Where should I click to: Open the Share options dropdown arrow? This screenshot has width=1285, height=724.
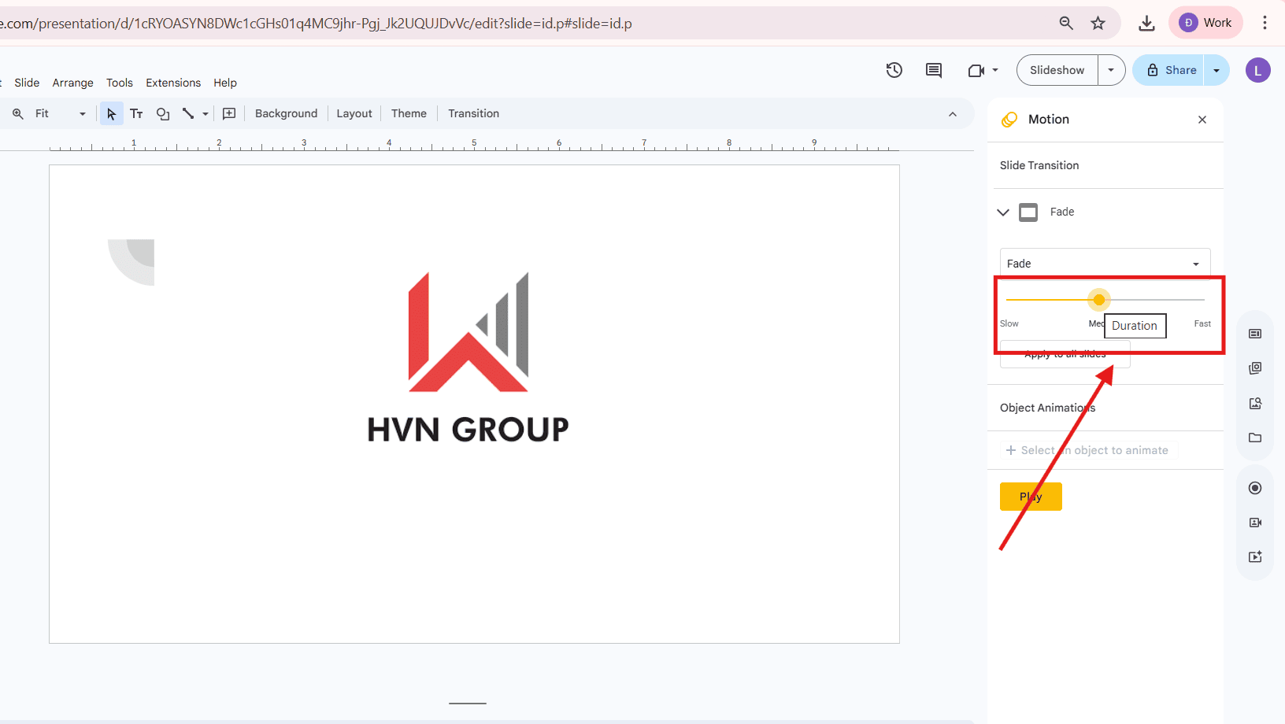point(1216,70)
